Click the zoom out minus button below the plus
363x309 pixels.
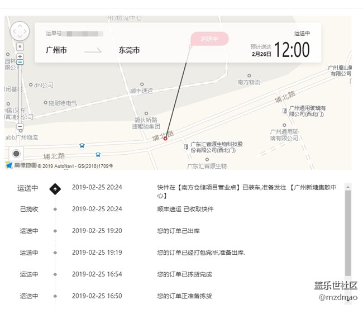(20, 62)
